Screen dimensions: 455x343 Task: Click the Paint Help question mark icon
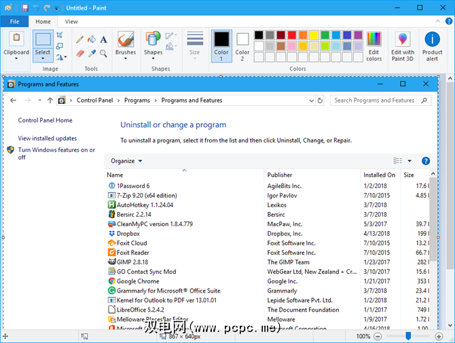(449, 21)
